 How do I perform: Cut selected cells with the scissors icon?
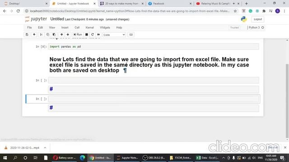pyautogui.click(x=41, y=35)
